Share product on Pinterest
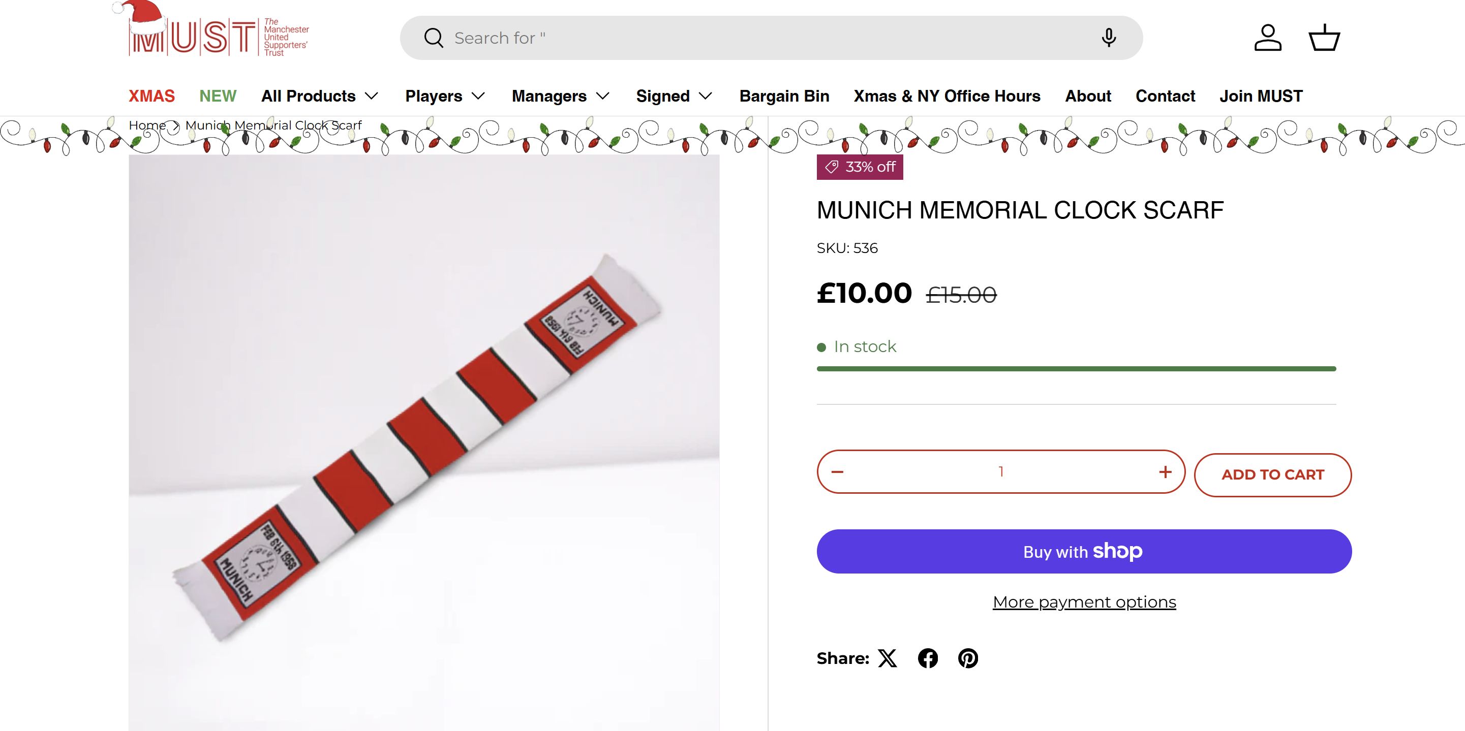The height and width of the screenshot is (731, 1465). (968, 658)
